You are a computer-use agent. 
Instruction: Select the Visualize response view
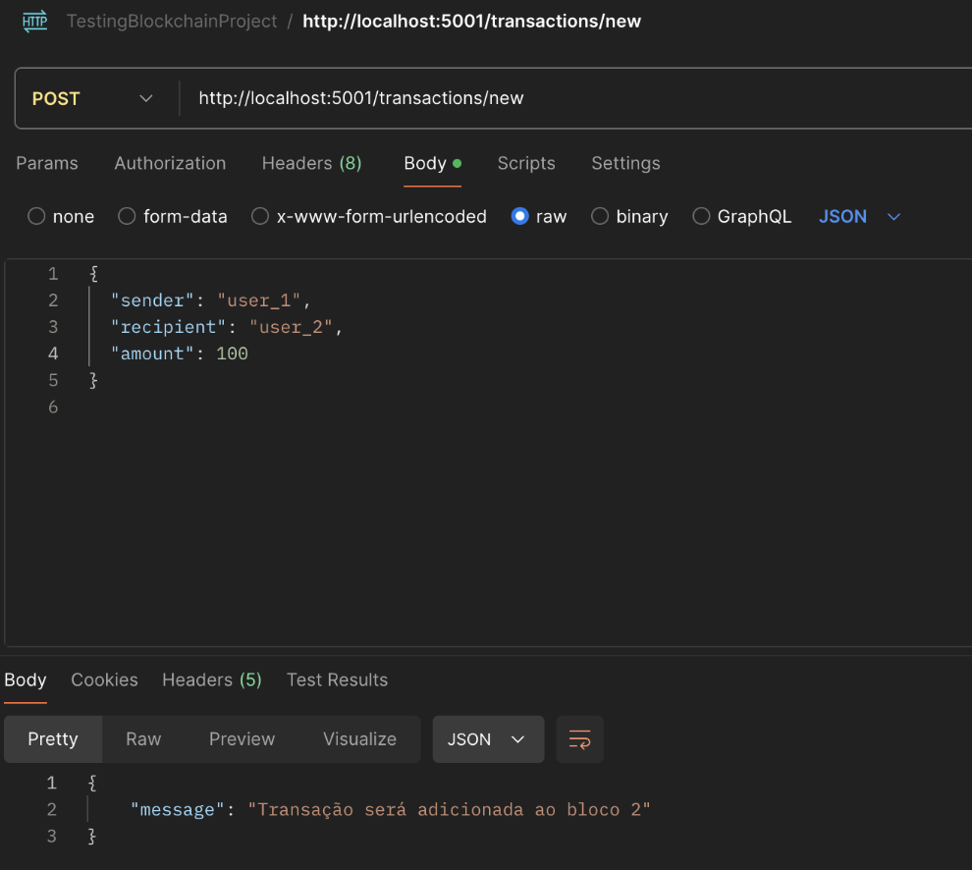click(359, 739)
